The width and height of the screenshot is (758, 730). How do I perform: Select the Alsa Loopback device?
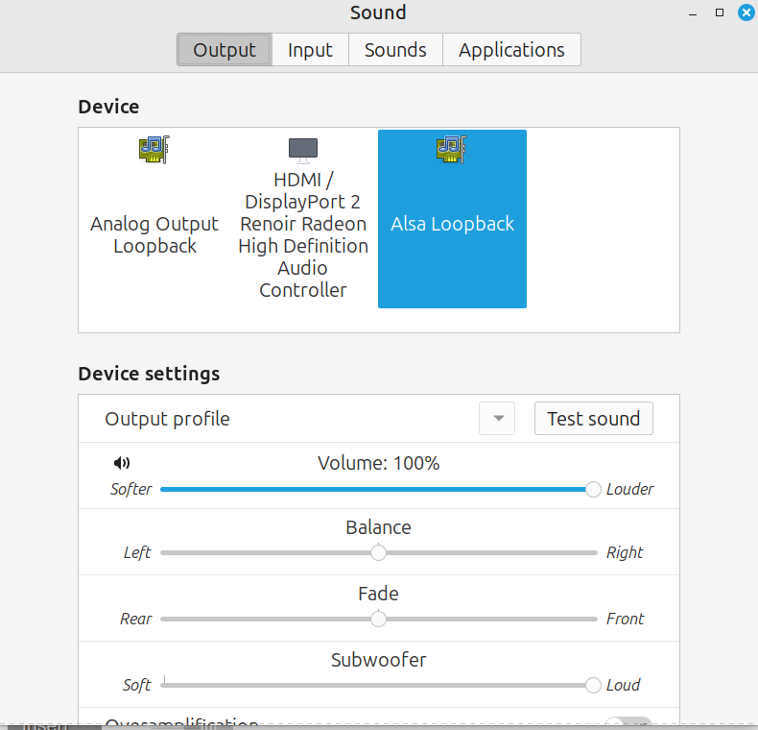click(x=452, y=219)
